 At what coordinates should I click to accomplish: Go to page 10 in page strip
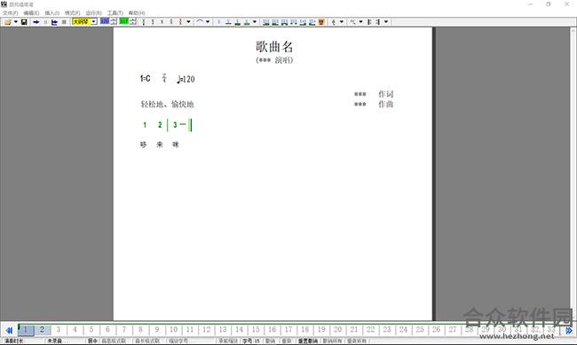(173, 330)
